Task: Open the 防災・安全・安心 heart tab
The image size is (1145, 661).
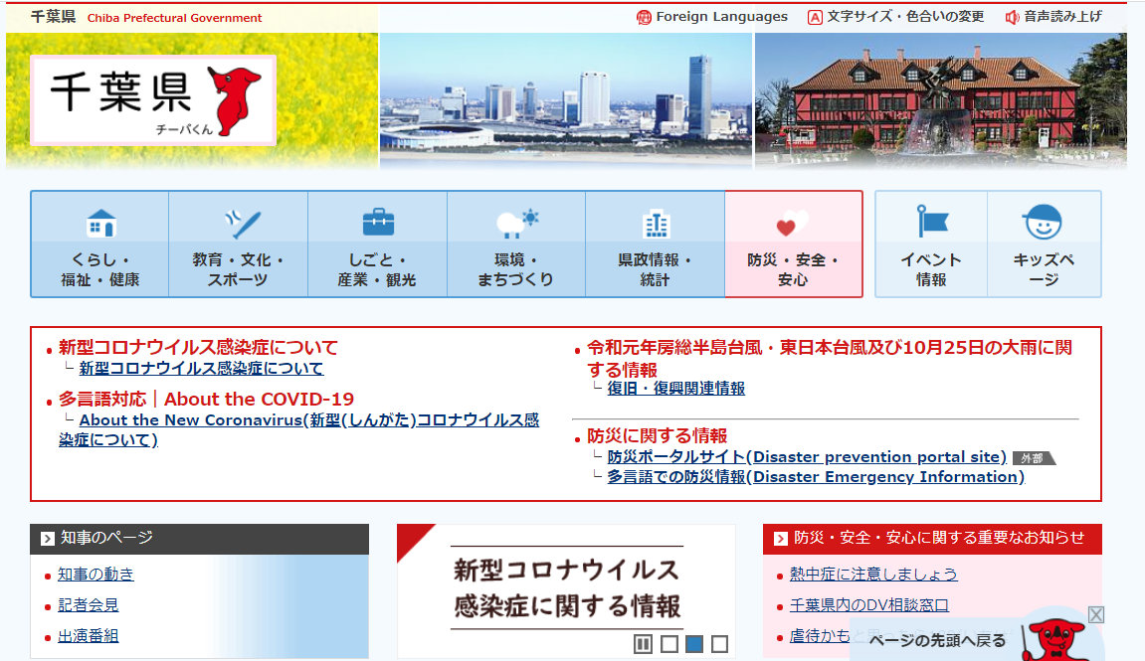Action: click(x=793, y=245)
